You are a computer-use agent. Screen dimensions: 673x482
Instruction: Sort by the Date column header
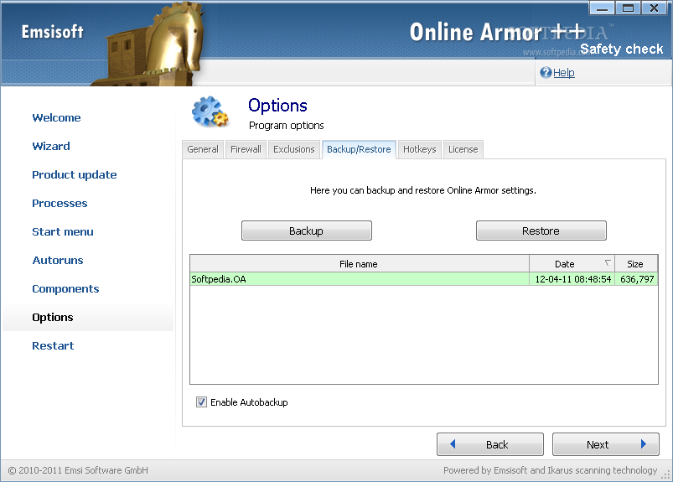[x=572, y=263]
